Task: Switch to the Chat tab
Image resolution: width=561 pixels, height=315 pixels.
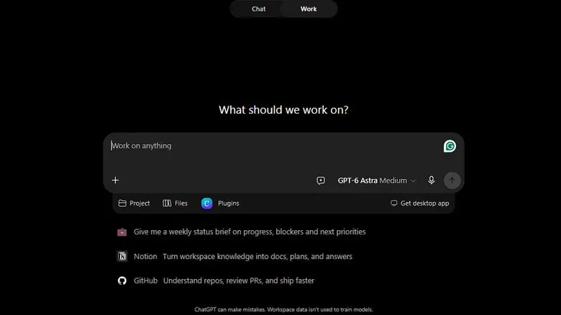Action: (x=258, y=9)
